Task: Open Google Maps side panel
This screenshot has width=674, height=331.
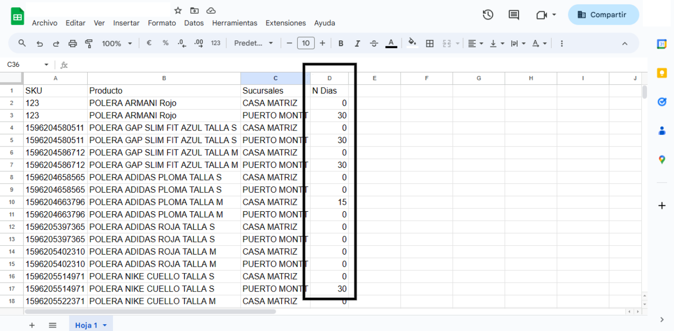Action: [662, 159]
